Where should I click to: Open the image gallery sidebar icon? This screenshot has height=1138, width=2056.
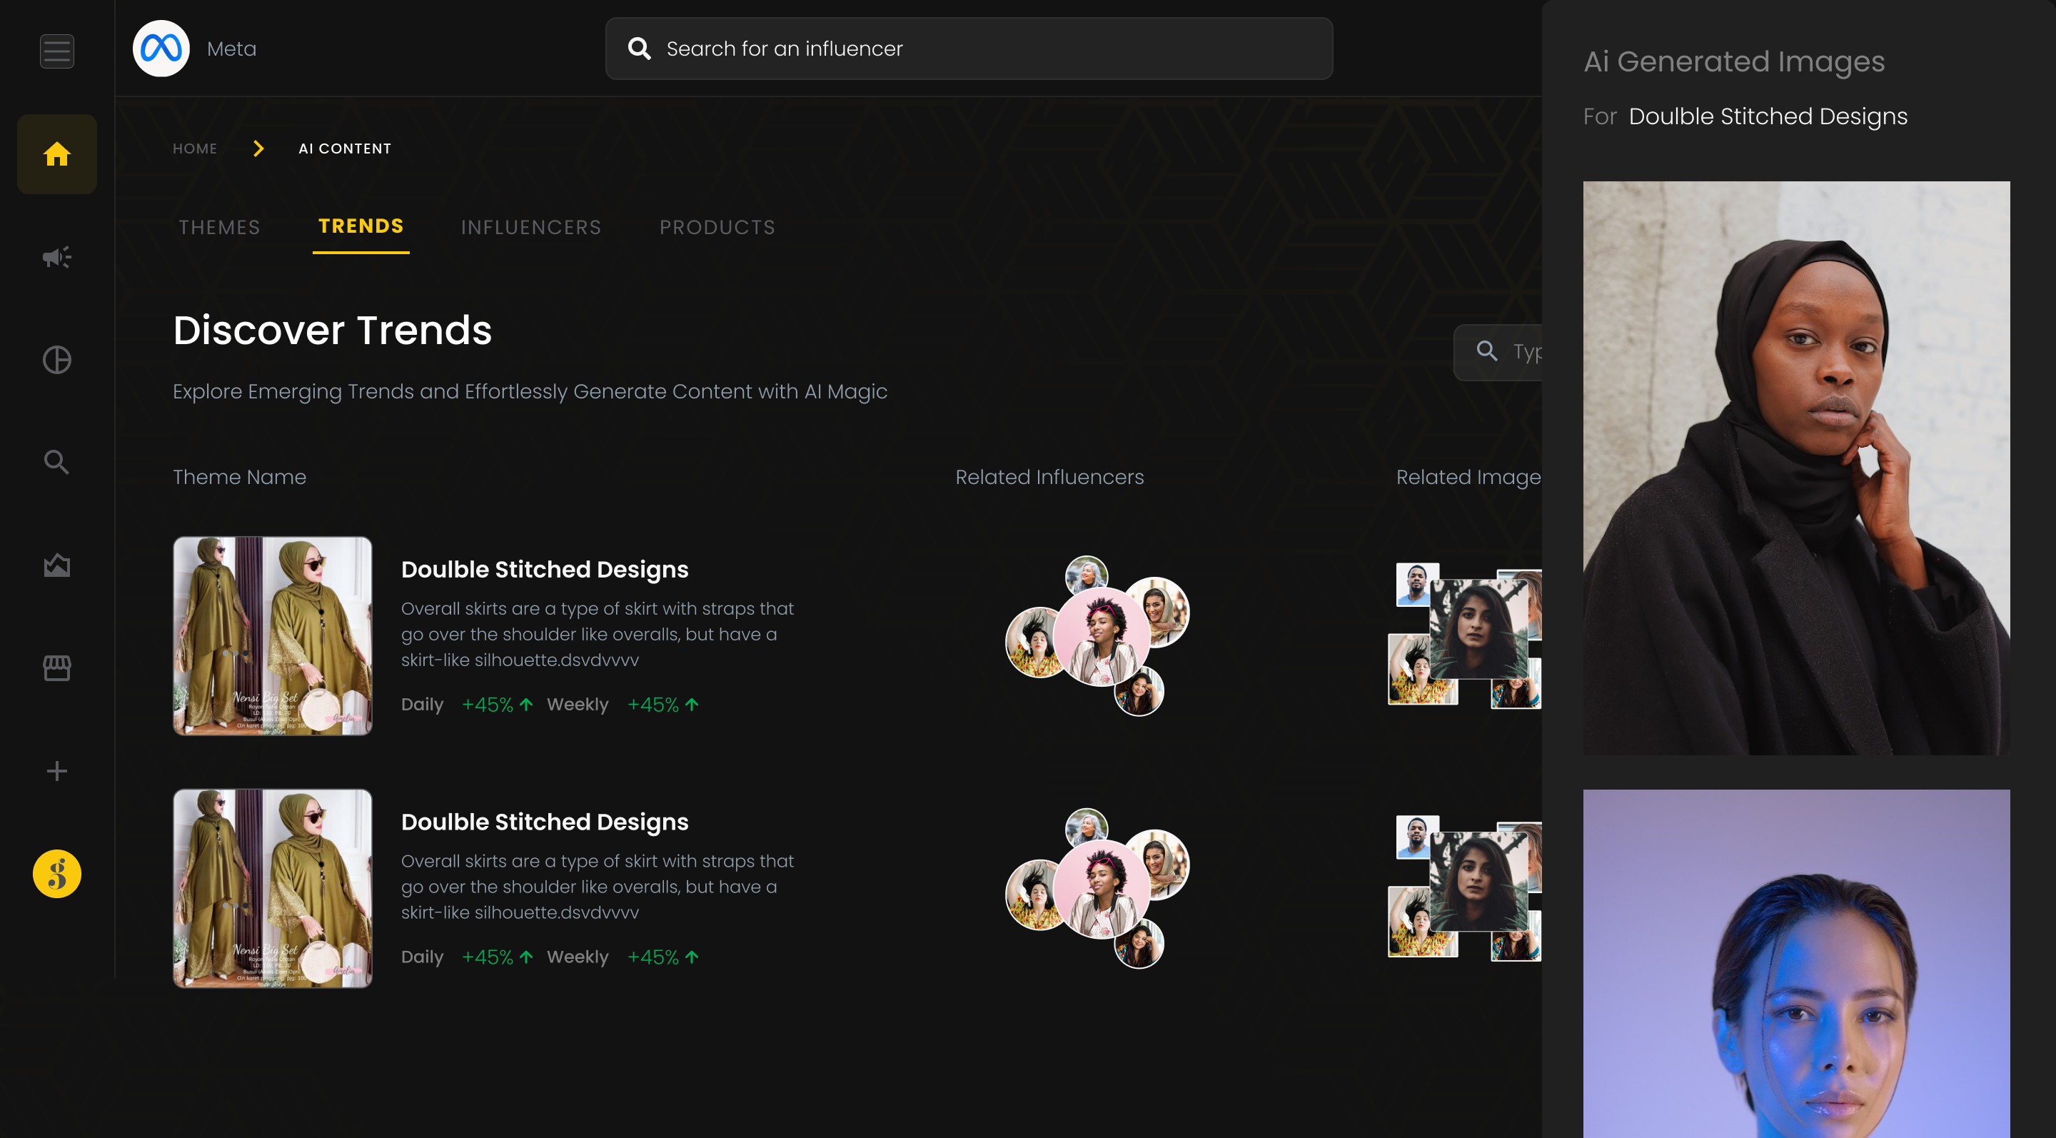pos(56,566)
